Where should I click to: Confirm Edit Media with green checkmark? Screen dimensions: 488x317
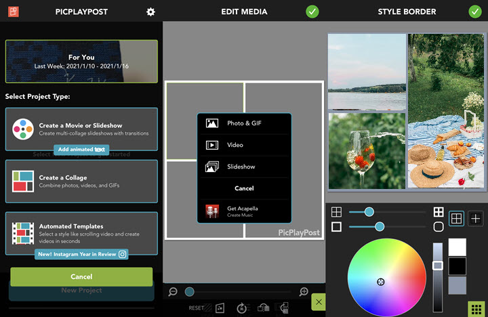point(312,12)
